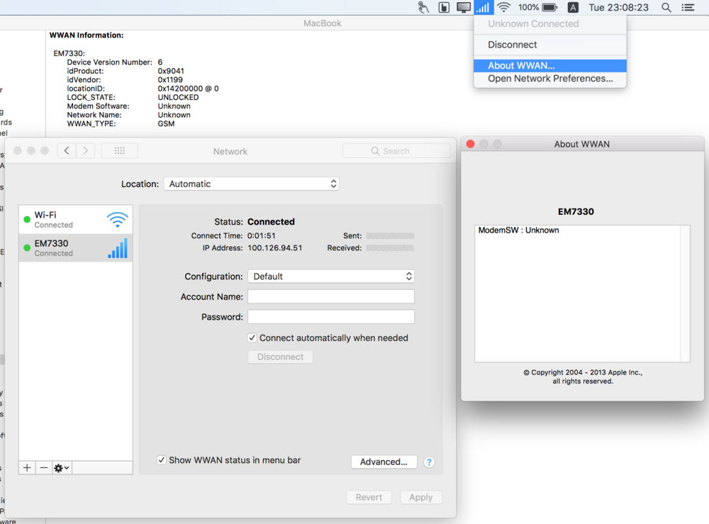This screenshot has width=709, height=524.
Task: Go back with the left arrow button
Action: [x=67, y=151]
